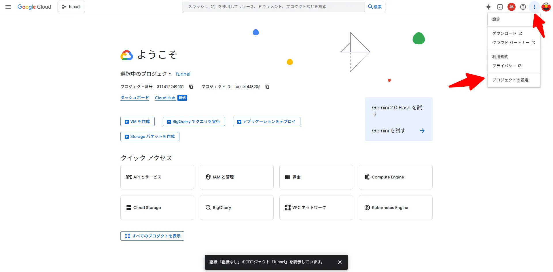Open API とサービス quick access card
The width and height of the screenshot is (553, 272).
[x=157, y=177]
